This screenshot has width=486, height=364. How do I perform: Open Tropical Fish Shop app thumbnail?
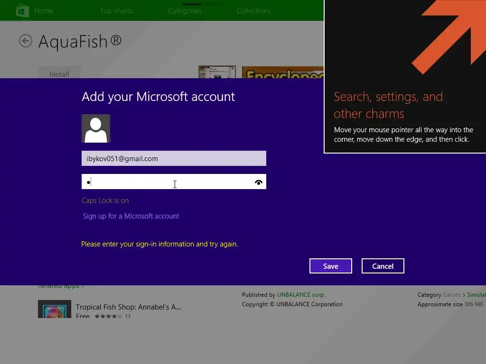click(x=55, y=309)
